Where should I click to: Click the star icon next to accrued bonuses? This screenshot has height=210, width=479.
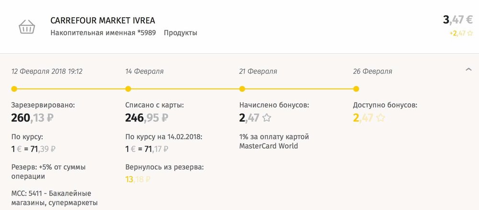pos(267,118)
